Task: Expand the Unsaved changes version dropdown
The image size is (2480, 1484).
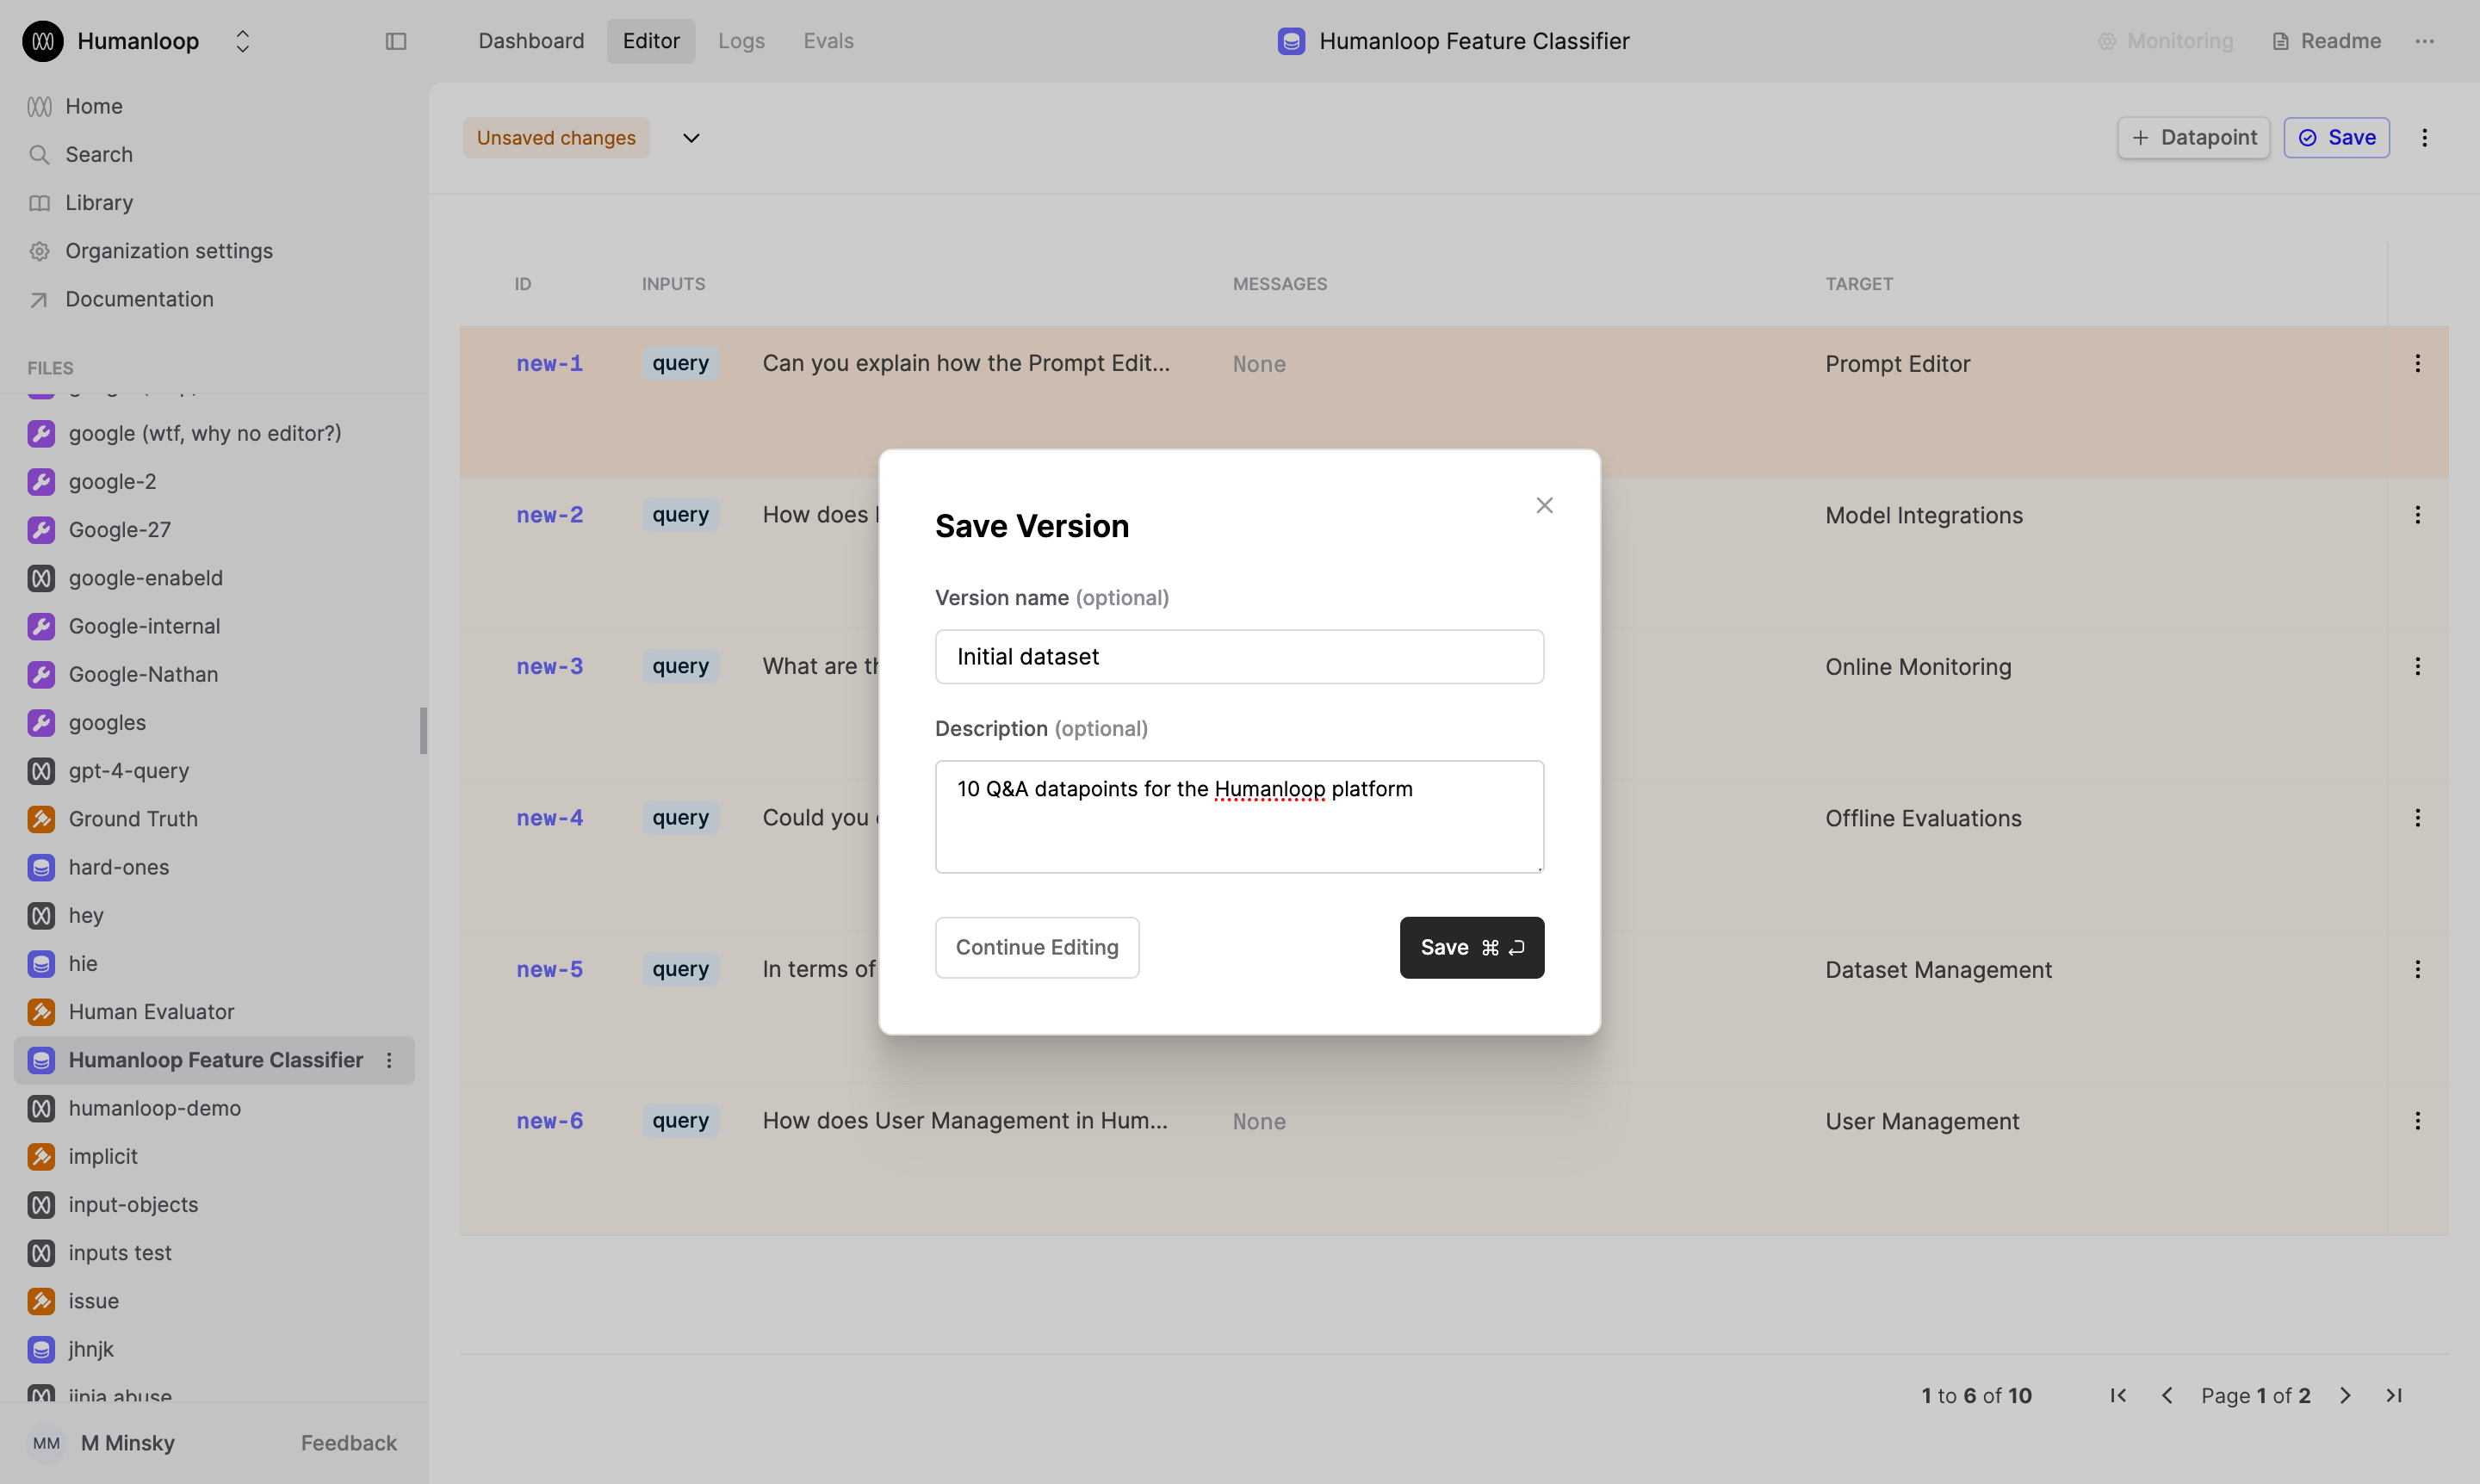Action: point(691,138)
